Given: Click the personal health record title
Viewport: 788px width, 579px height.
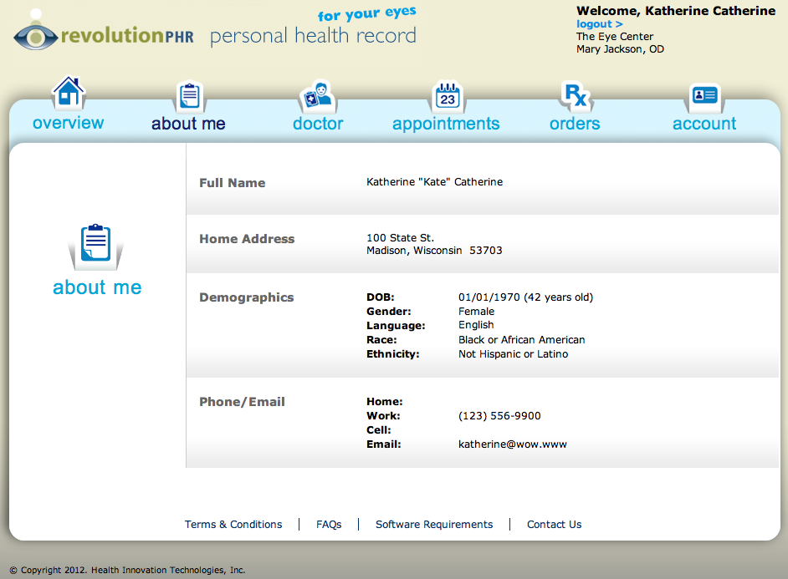Looking at the screenshot, I should [x=313, y=36].
